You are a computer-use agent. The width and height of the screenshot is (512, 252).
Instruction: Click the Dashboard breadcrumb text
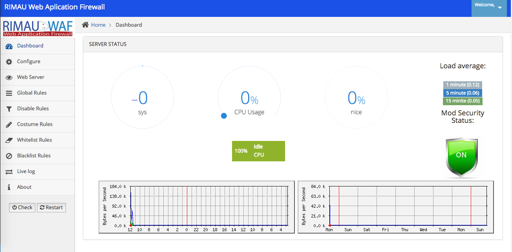click(x=129, y=25)
